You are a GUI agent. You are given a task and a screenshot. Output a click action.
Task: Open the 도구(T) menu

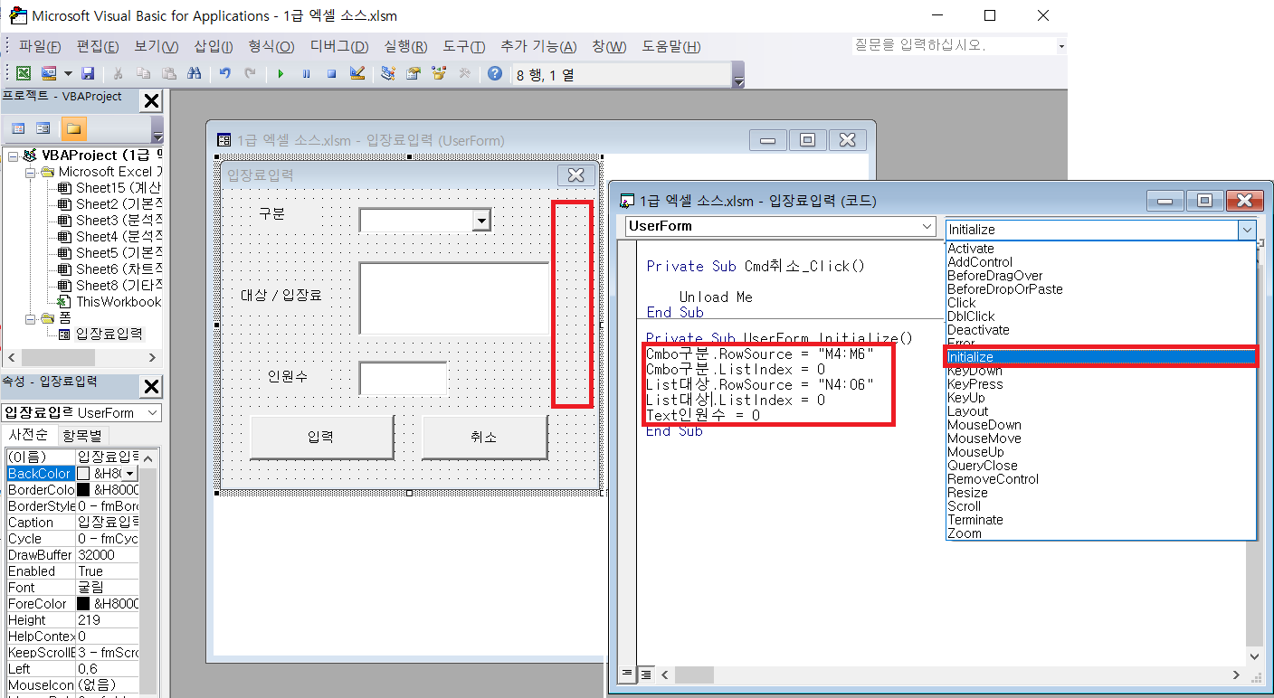click(x=464, y=46)
